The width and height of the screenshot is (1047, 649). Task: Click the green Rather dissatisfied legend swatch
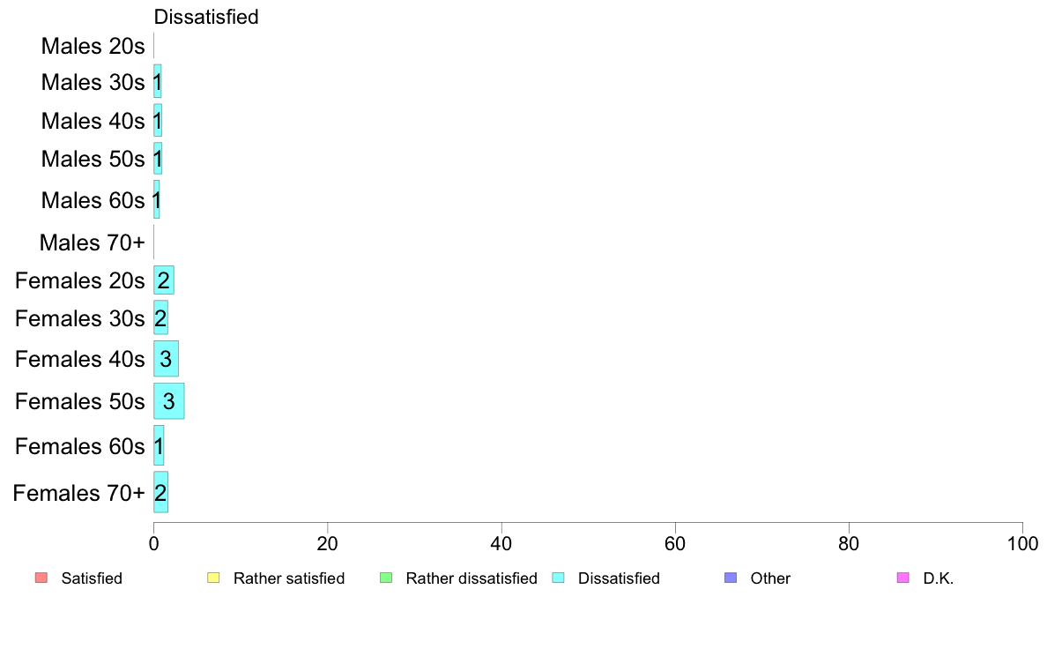tap(385, 578)
